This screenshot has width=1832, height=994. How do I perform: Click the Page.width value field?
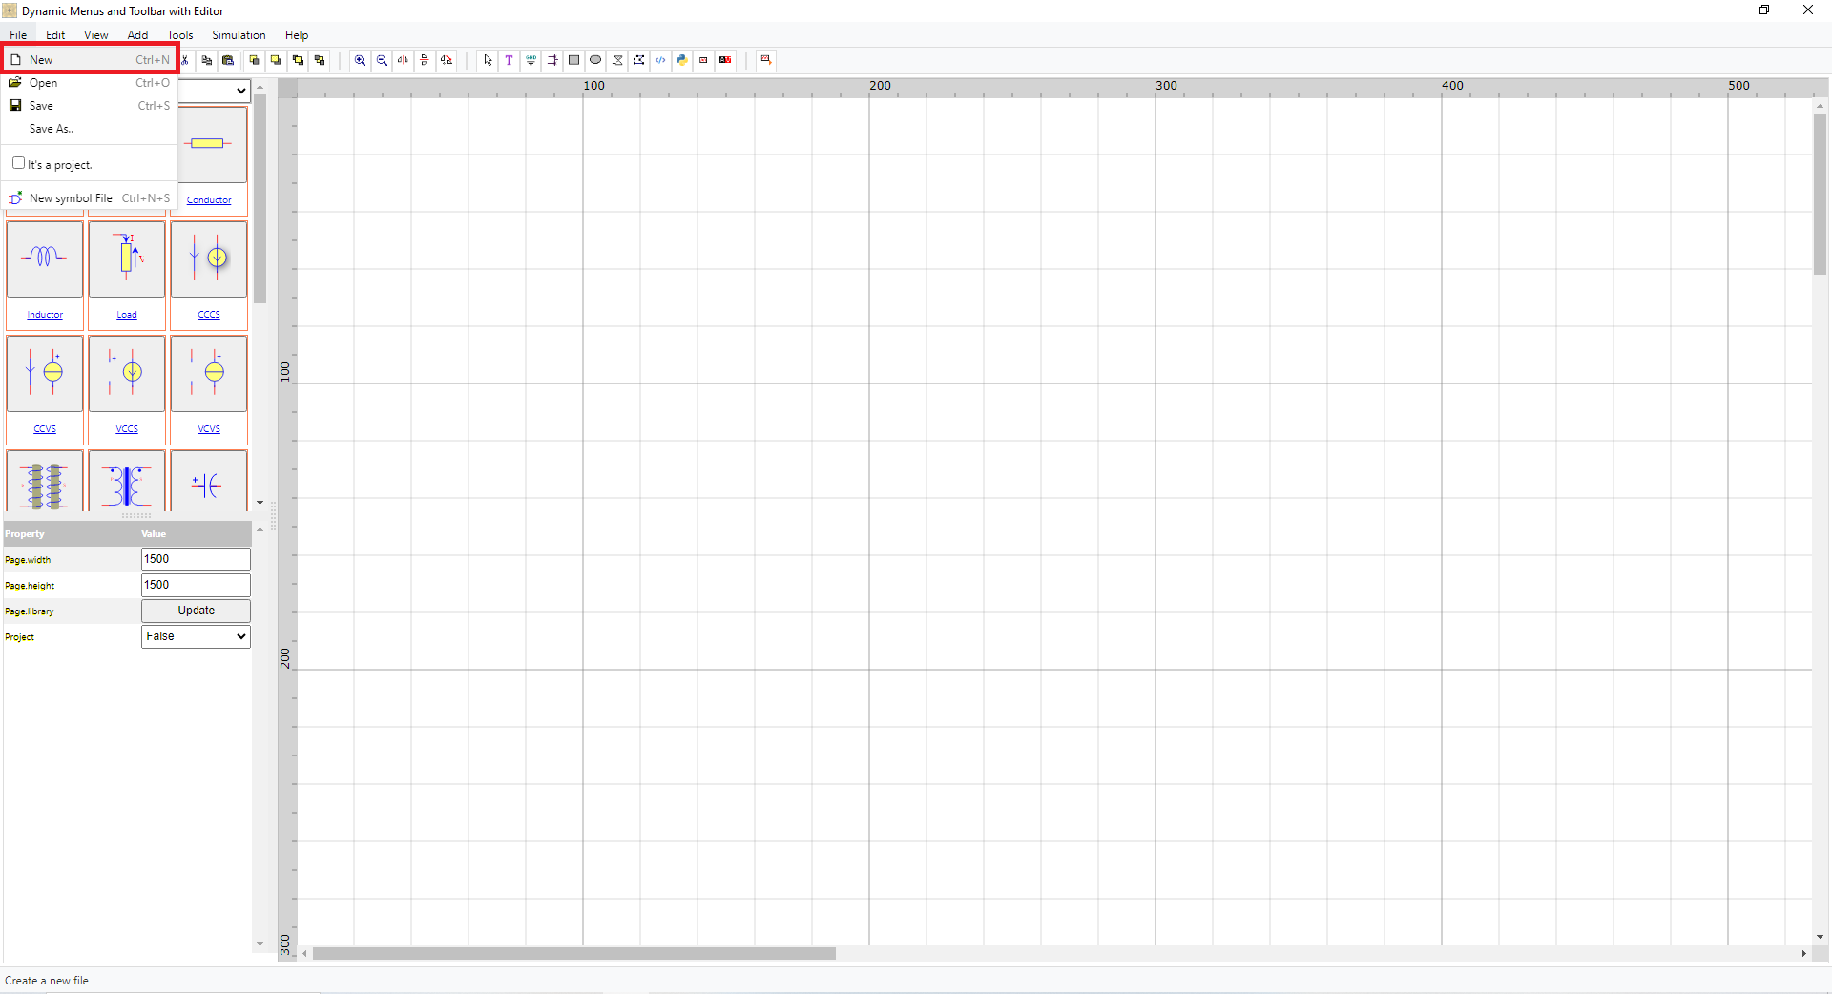[x=196, y=559]
